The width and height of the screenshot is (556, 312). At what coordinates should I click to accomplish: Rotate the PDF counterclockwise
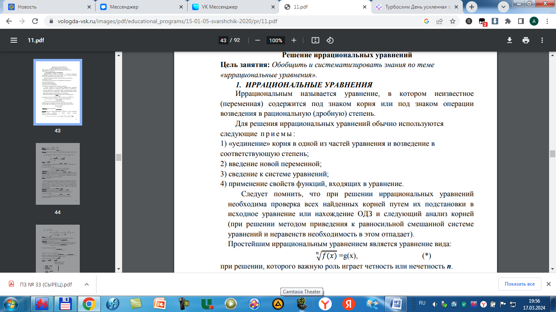click(x=330, y=40)
